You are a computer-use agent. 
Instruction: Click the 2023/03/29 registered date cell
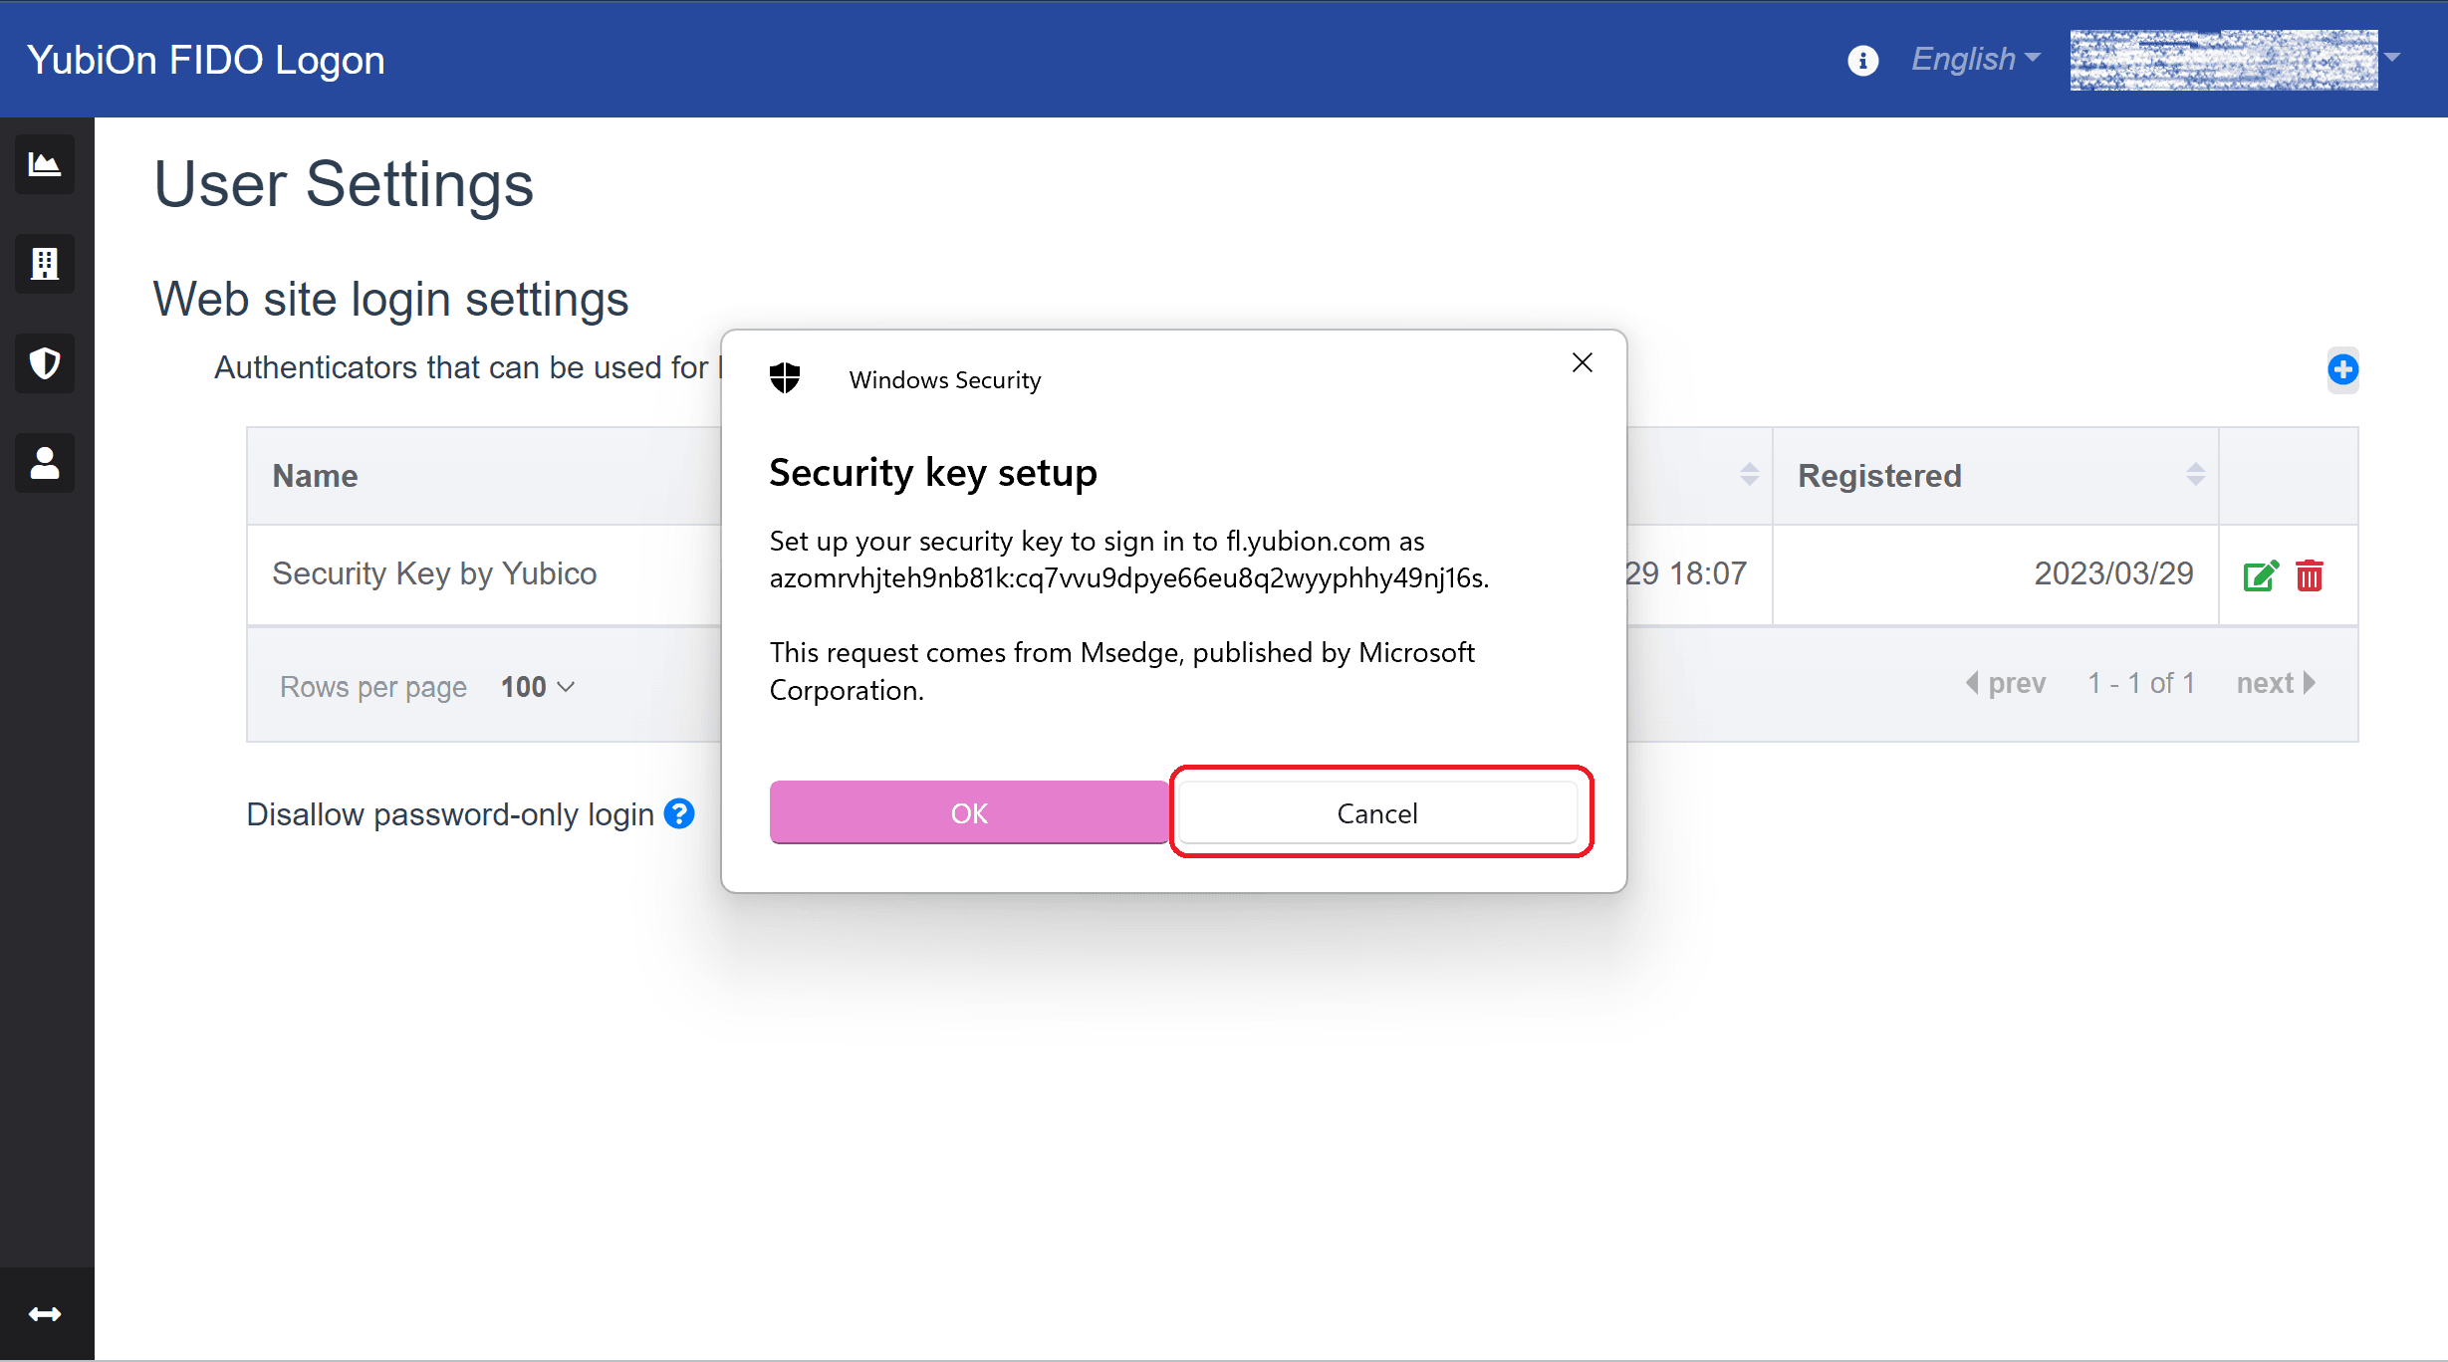[1995, 574]
